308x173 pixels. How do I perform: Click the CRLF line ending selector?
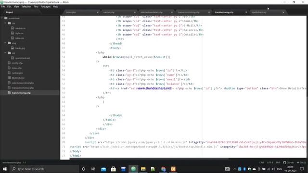click(x=262, y=162)
